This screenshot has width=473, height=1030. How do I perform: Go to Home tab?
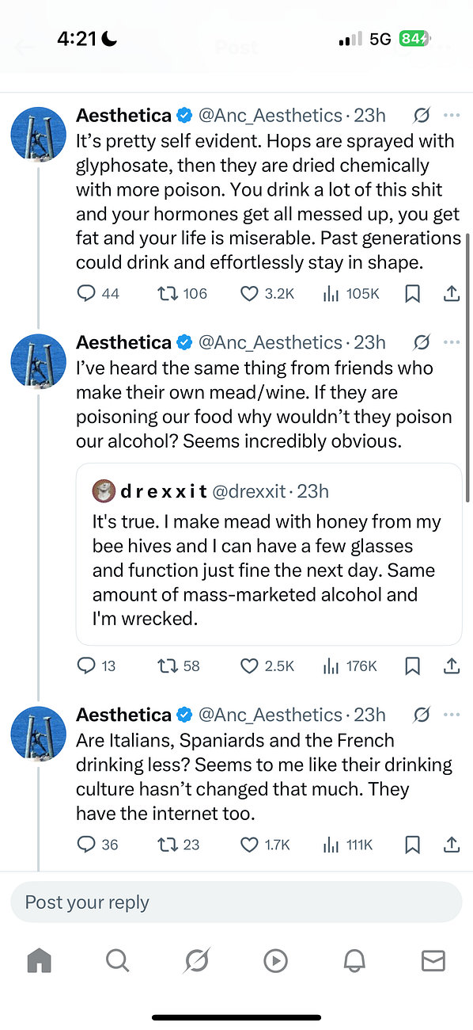point(39,961)
